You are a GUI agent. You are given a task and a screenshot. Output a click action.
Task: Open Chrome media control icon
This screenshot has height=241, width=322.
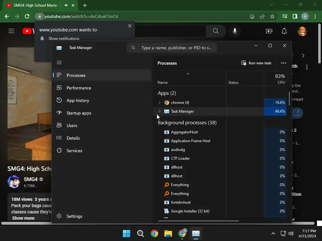285,16
